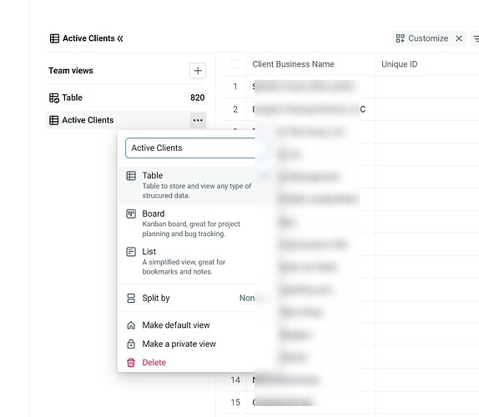Open the Customize panel button

pos(422,38)
